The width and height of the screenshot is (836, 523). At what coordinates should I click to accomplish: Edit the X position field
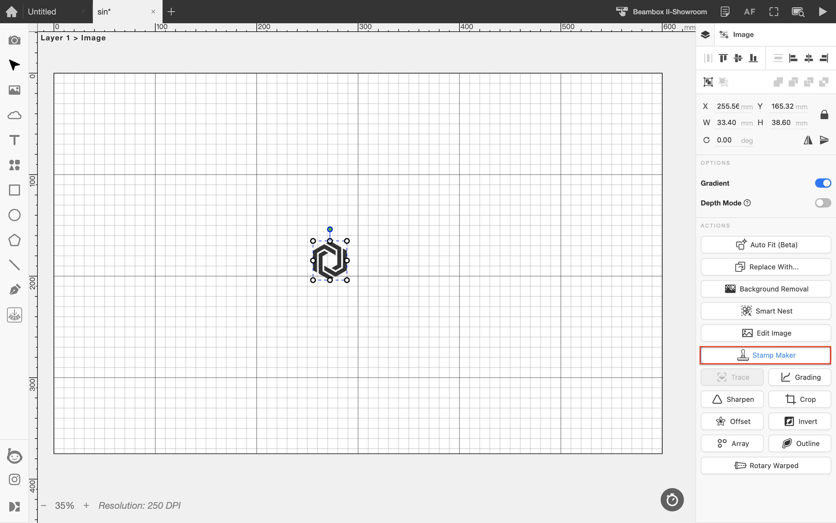coord(734,107)
